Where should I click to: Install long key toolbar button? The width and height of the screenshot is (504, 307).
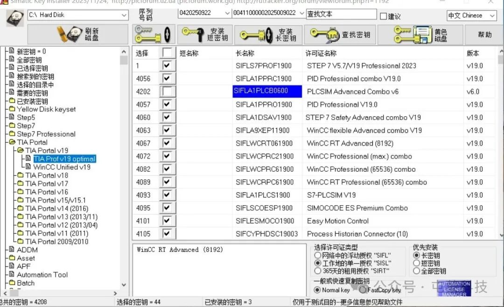pyautogui.click(x=268, y=35)
